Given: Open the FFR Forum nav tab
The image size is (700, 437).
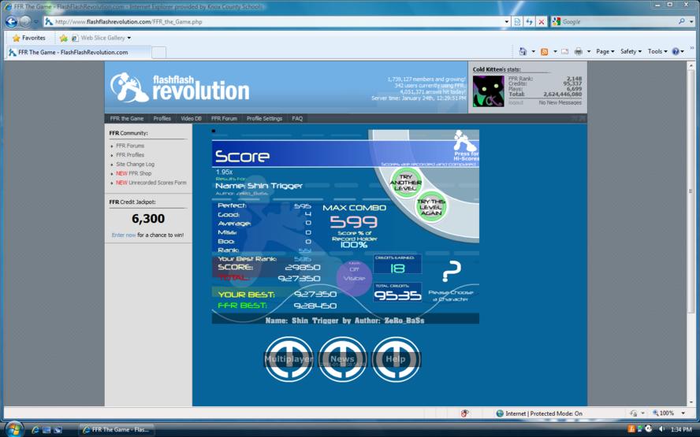Looking at the screenshot, I should click(224, 119).
